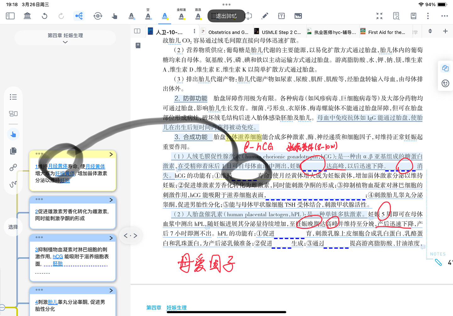453x316 pixels.
Task: Select the pen drawing tool
Action: tap(265, 16)
